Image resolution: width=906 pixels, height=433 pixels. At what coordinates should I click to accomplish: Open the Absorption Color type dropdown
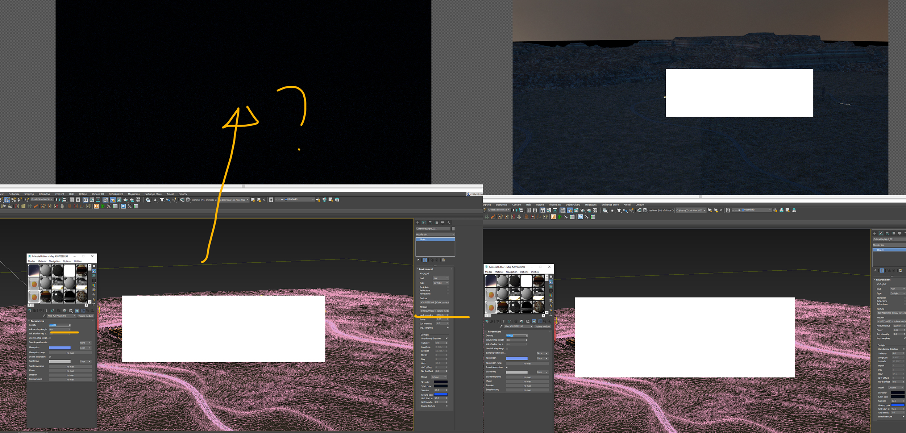85,348
